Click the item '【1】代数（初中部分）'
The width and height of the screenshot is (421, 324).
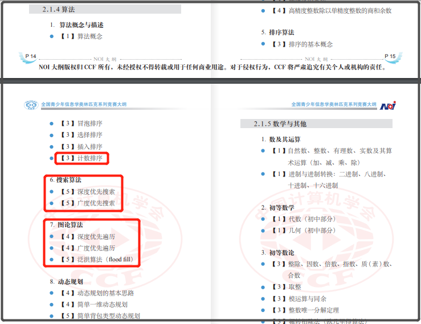[x=304, y=219]
